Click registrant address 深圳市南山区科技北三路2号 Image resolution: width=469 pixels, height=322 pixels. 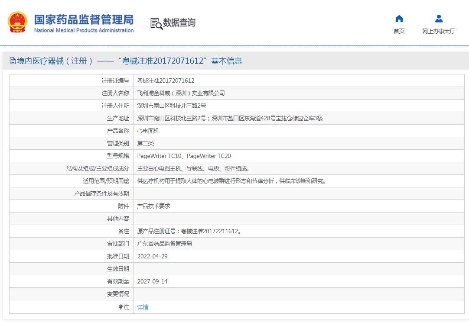click(171, 106)
